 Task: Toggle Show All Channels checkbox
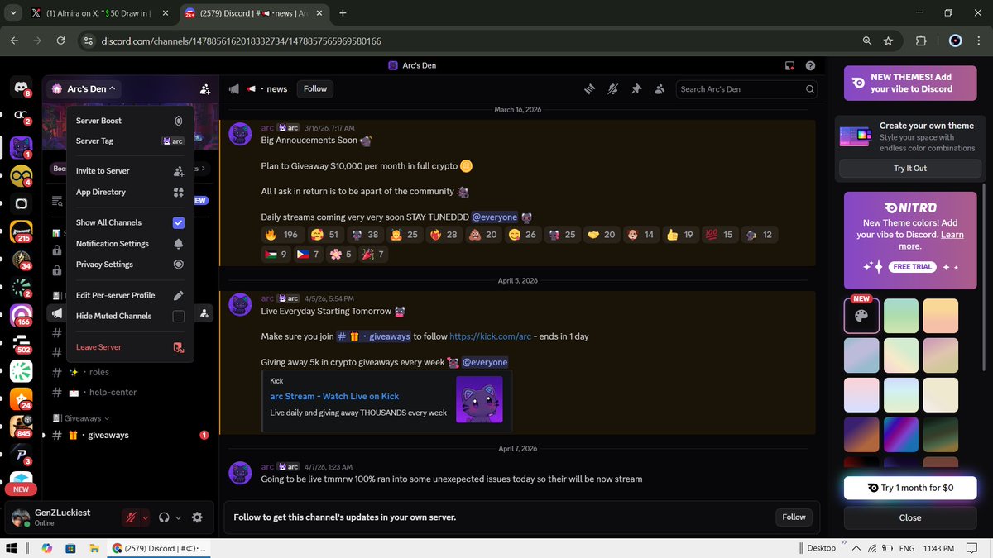click(x=179, y=223)
